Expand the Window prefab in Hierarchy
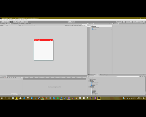This screenshot has width=146, height=117. (x=91, y=29)
